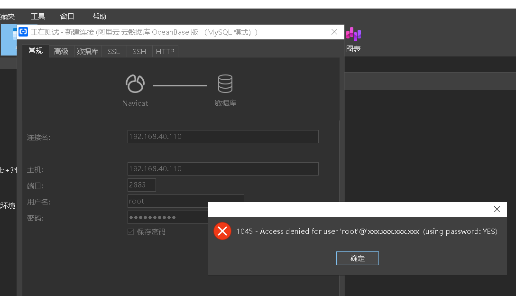
Task: Focus the 主机 host field
Action: point(223,169)
